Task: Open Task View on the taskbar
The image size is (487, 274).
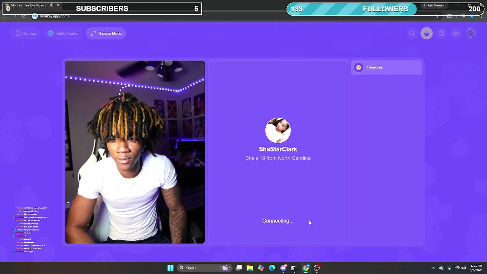Action: point(239,268)
